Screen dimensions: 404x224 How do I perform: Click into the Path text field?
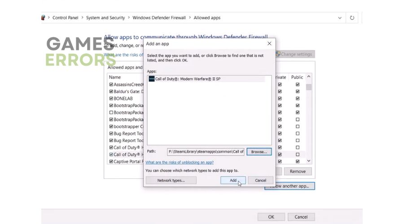206,152
